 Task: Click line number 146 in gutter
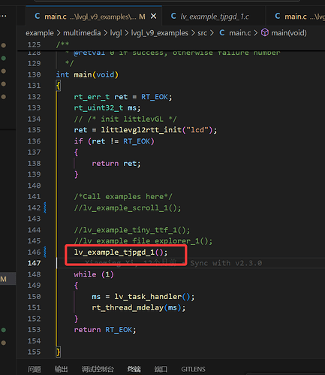[x=34, y=252]
